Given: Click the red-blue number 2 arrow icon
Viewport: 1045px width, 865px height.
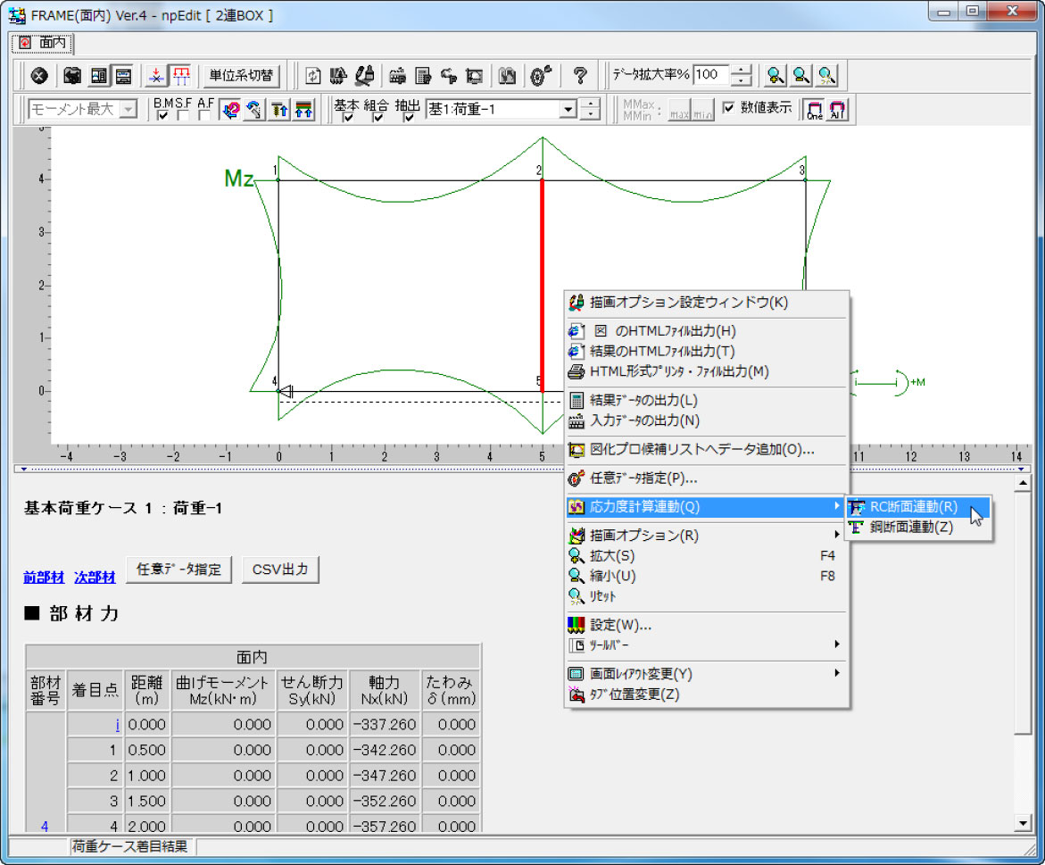Looking at the screenshot, I should tap(230, 109).
